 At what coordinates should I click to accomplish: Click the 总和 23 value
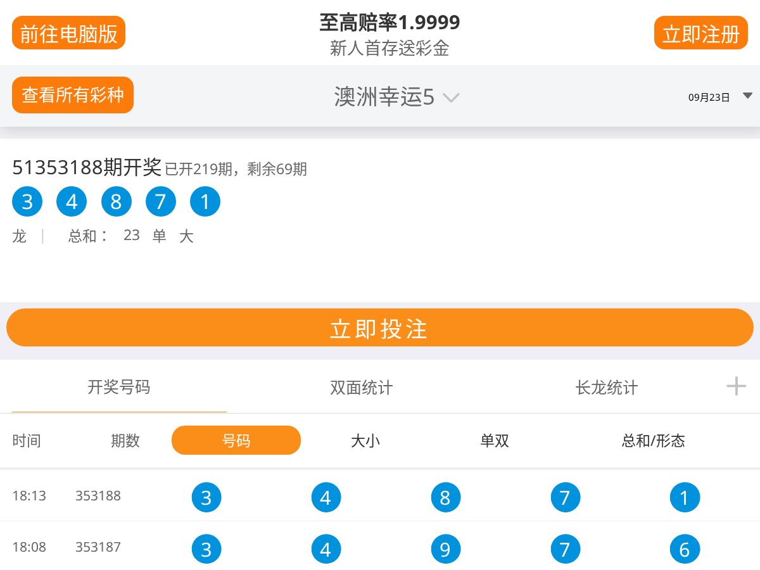(x=132, y=235)
